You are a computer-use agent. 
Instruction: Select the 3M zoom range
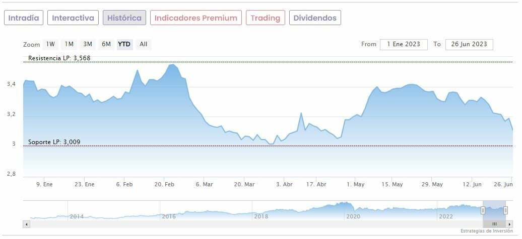(x=88, y=44)
